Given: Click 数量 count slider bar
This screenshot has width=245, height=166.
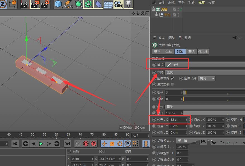Looking at the screenshot, I should (214, 93).
